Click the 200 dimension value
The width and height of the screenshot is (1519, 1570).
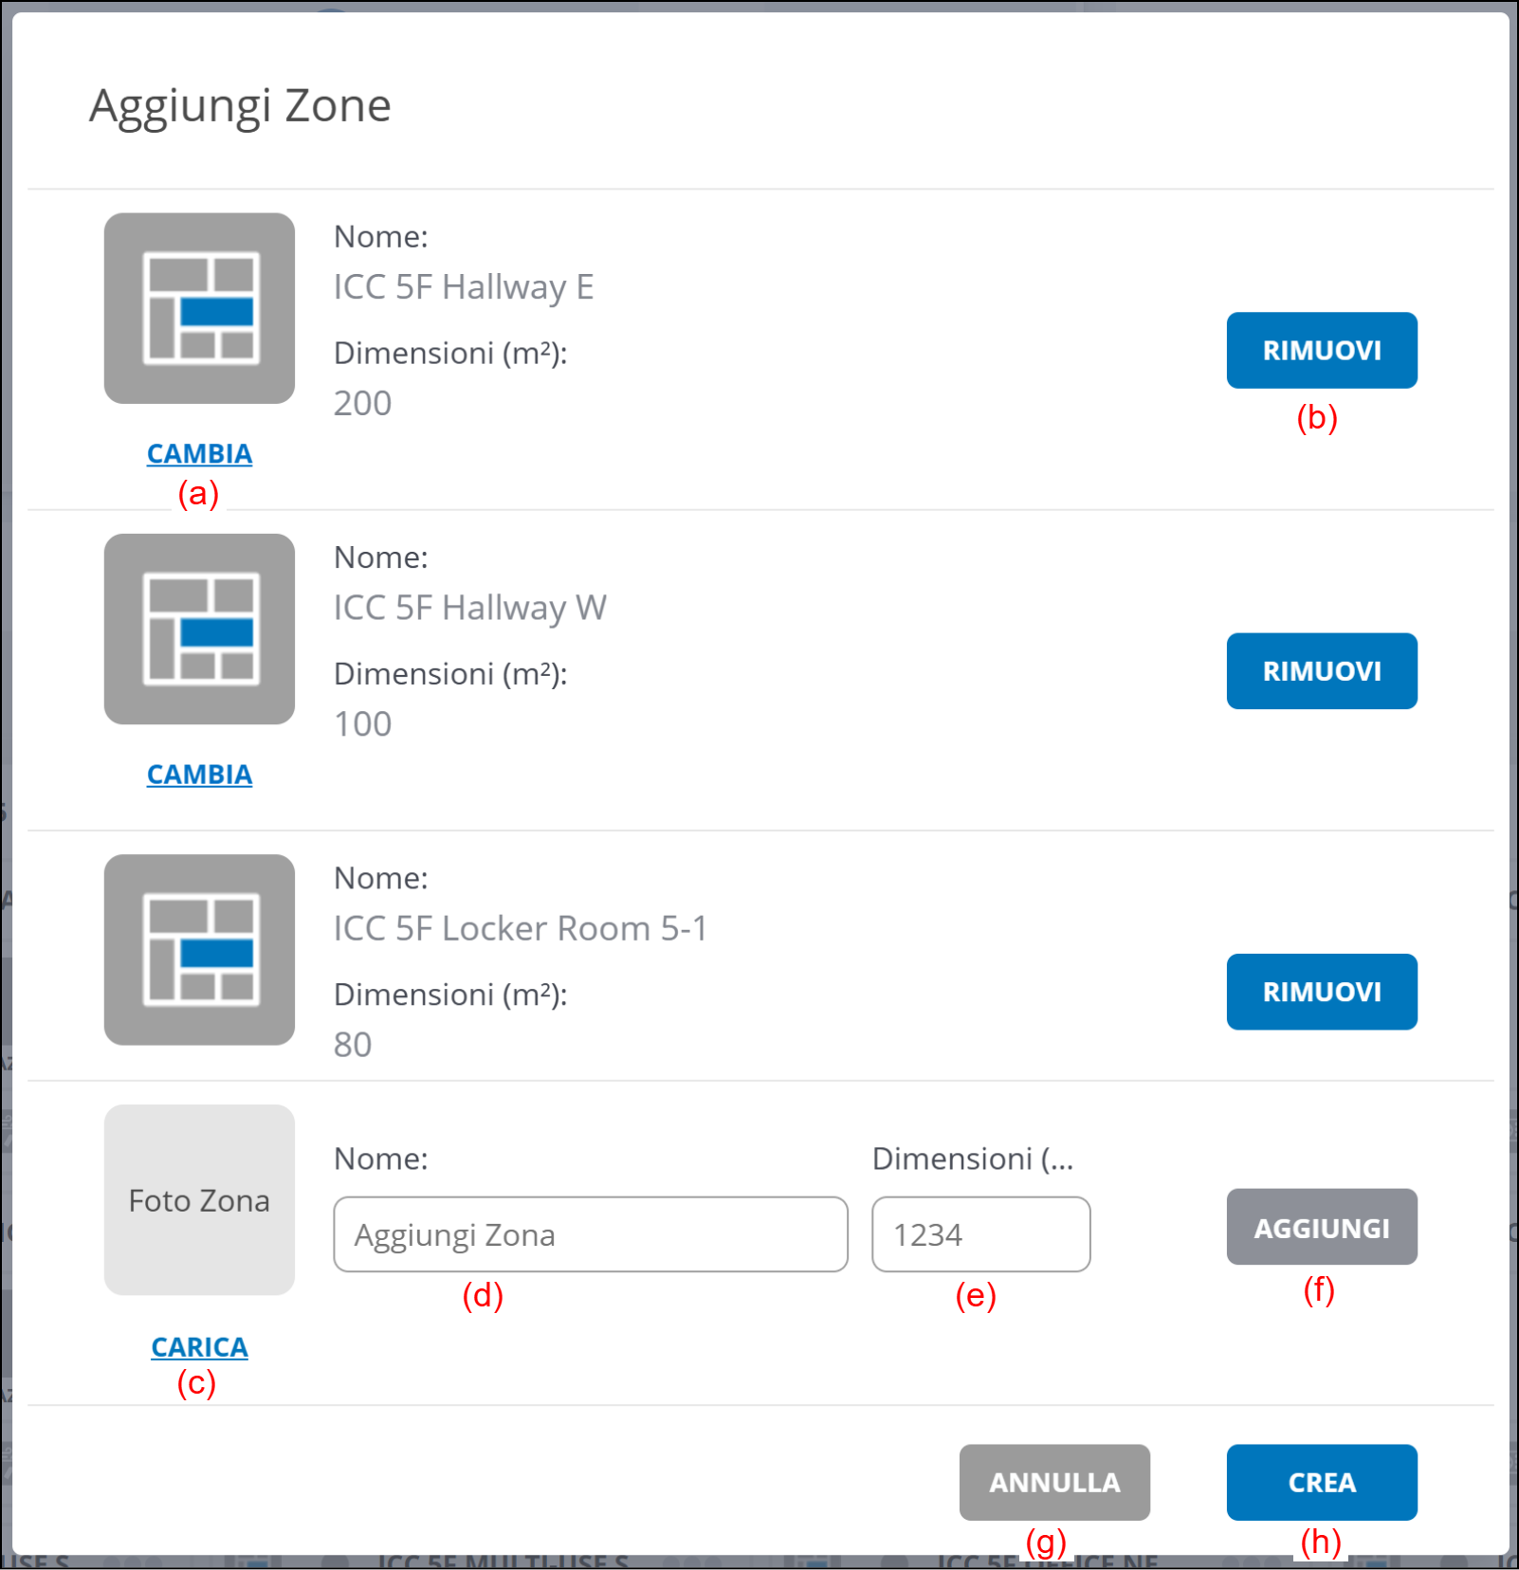click(362, 403)
